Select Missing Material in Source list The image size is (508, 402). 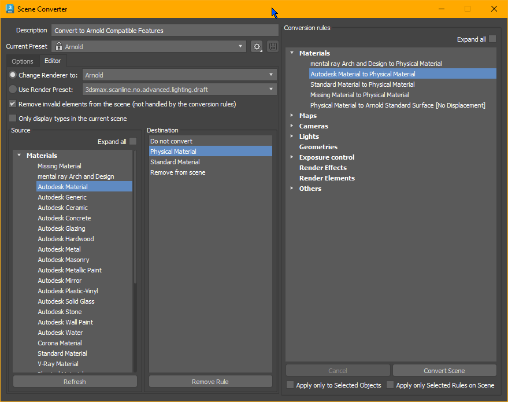84,166
